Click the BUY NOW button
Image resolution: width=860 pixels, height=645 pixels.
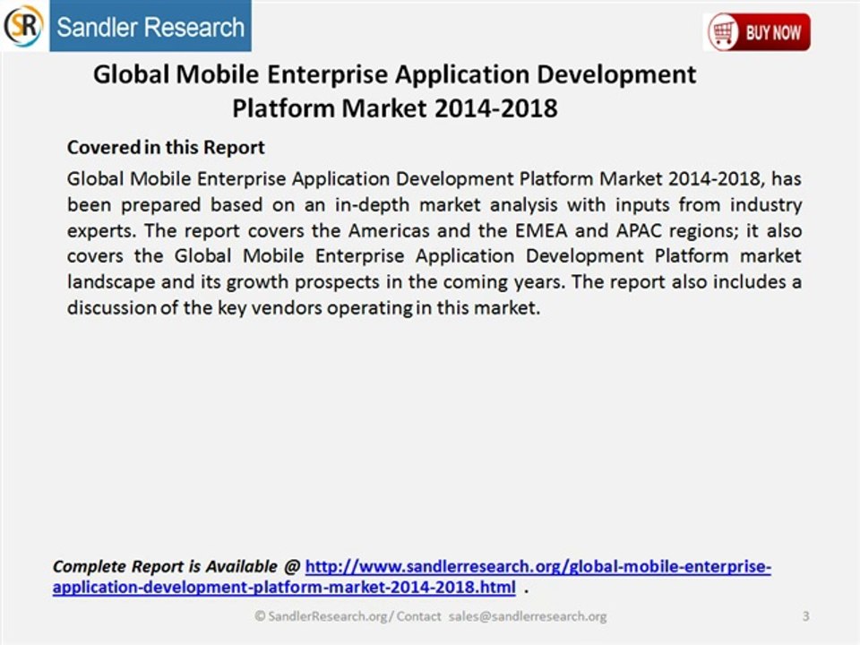pyautogui.click(x=759, y=32)
